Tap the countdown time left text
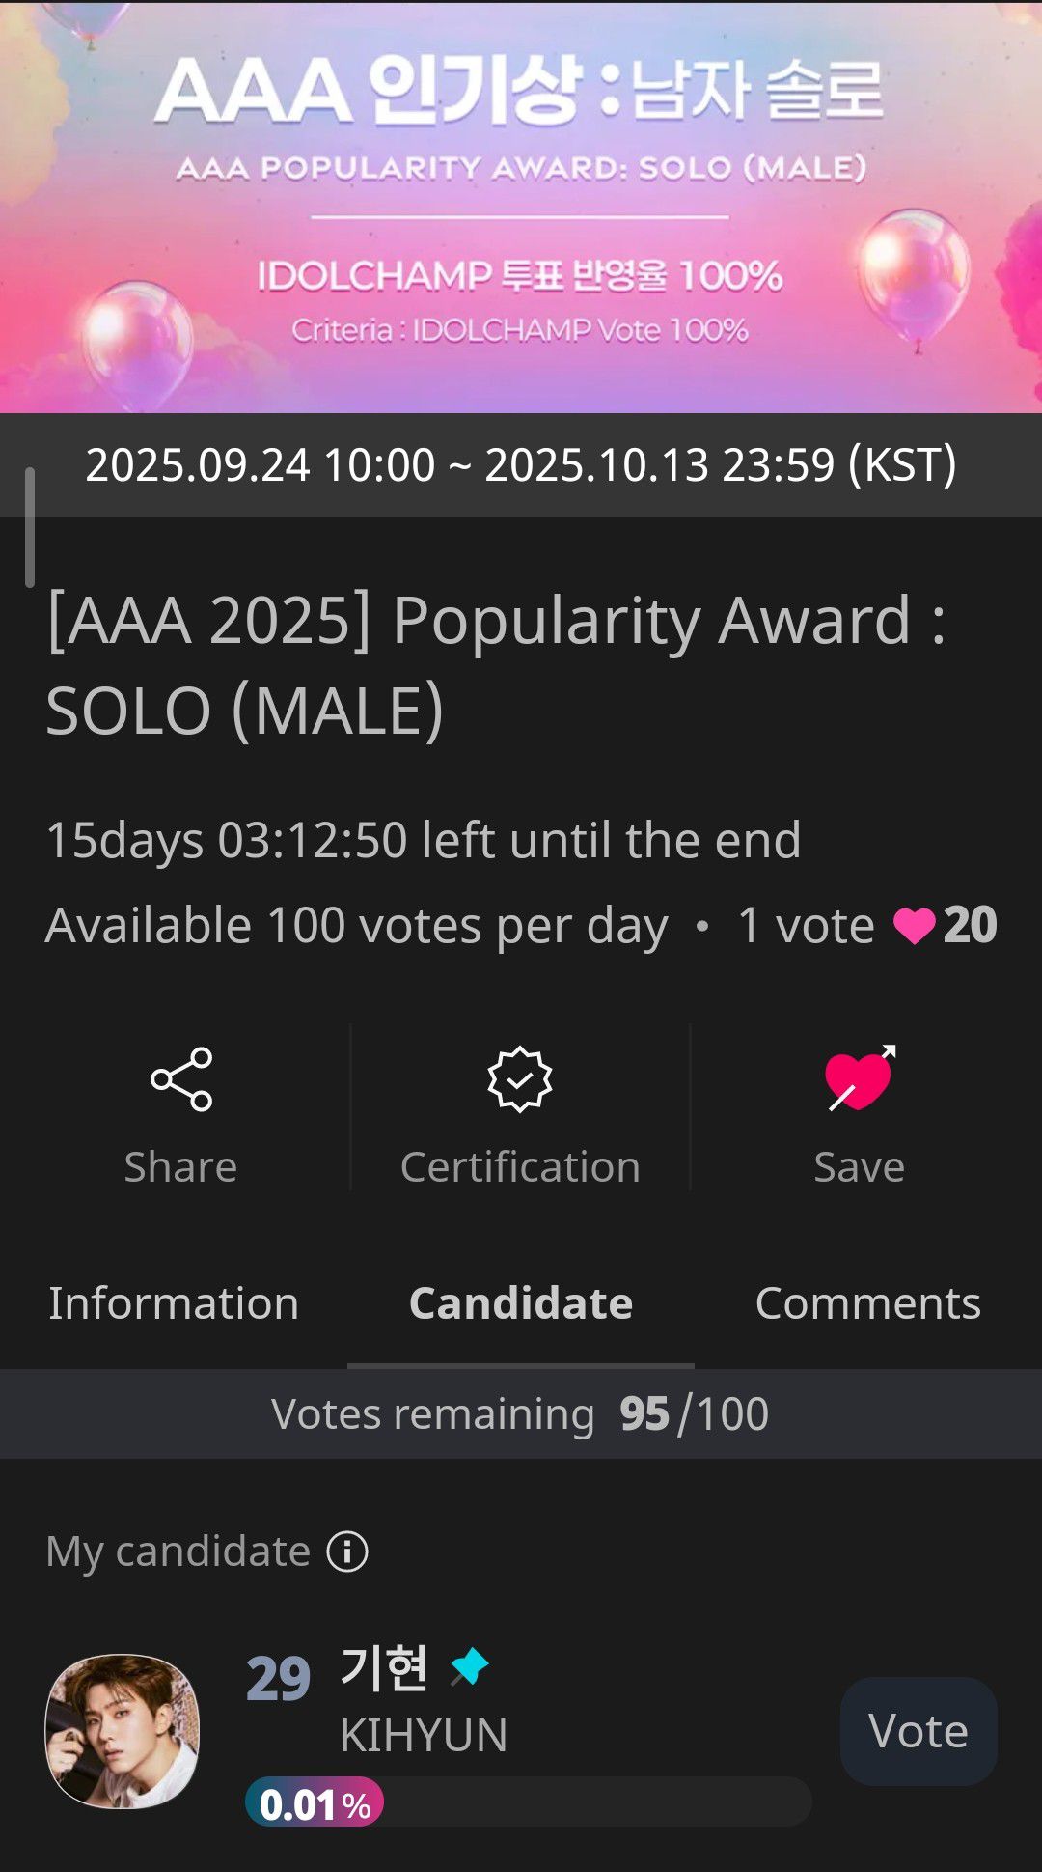Screen dimensions: 1042x1872 tap(424, 840)
